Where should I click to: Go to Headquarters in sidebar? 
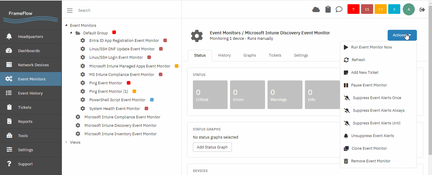[31, 36]
